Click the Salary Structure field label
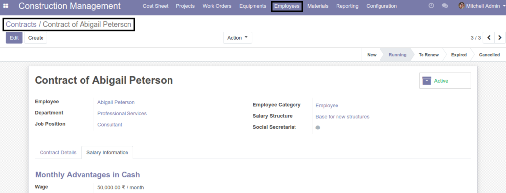Screen dimensions: 506x193 pyautogui.click(x=272, y=116)
